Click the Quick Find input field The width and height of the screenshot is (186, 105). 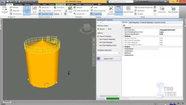pos(59,10)
